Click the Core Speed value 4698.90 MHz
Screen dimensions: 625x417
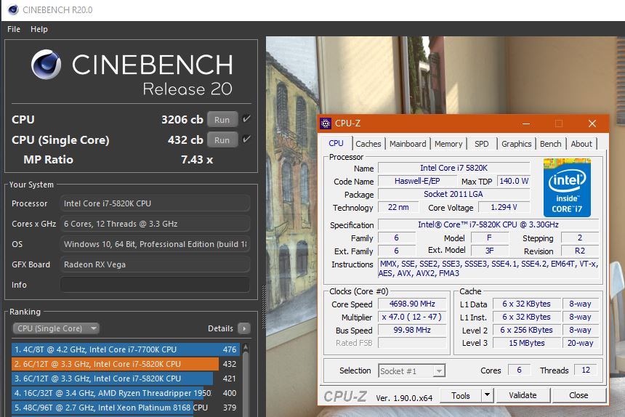click(412, 304)
